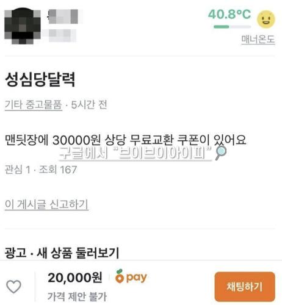Click the 20,000원 price text

(x=75, y=278)
